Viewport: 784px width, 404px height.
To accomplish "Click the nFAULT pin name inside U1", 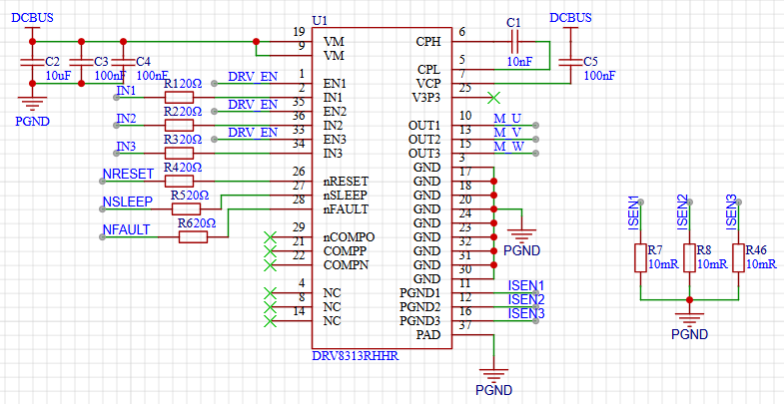I will click(346, 208).
